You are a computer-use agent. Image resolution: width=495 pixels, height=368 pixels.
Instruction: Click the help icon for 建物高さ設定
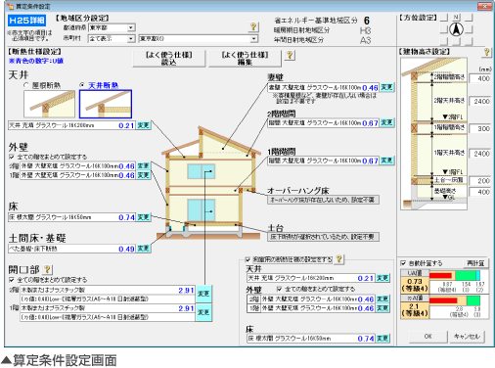[486, 52]
